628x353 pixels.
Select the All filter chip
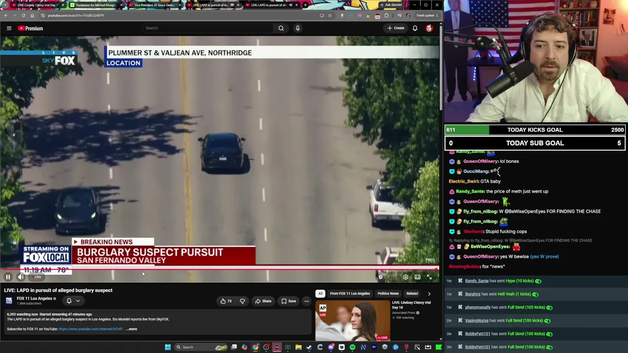tap(320, 294)
